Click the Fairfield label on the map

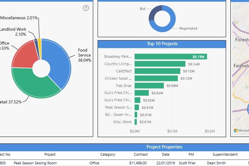click(x=241, y=66)
